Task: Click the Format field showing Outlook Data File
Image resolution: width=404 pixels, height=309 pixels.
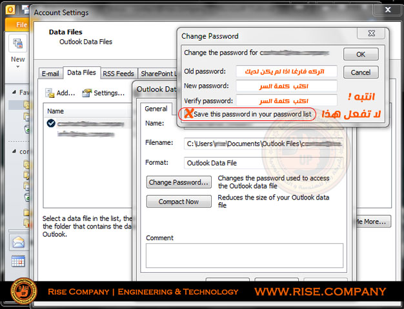Action: 263,163
